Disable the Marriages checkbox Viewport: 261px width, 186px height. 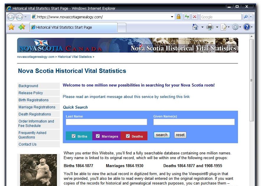97,136
